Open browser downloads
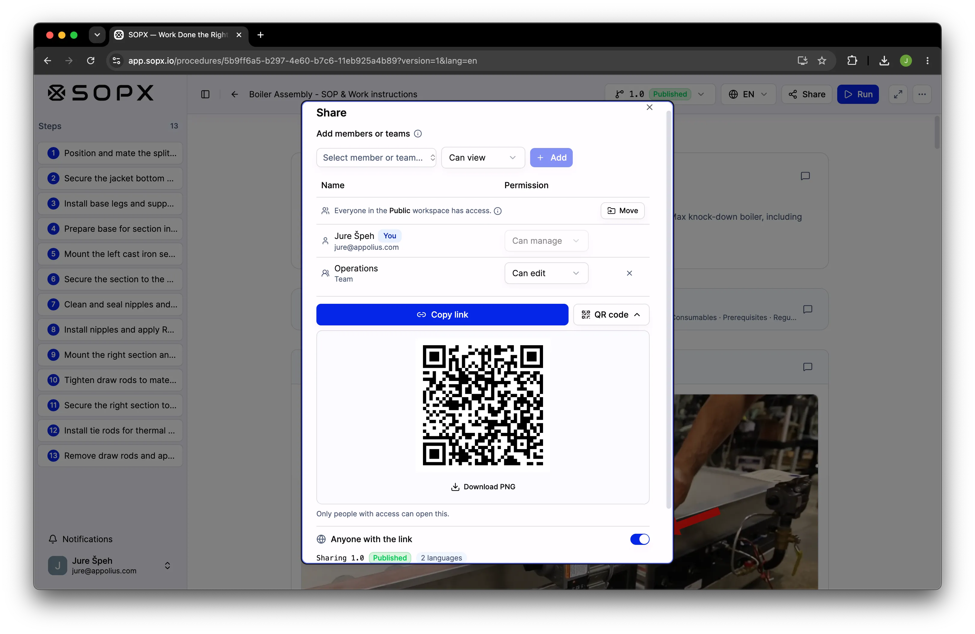This screenshot has height=634, width=975. tap(884, 61)
